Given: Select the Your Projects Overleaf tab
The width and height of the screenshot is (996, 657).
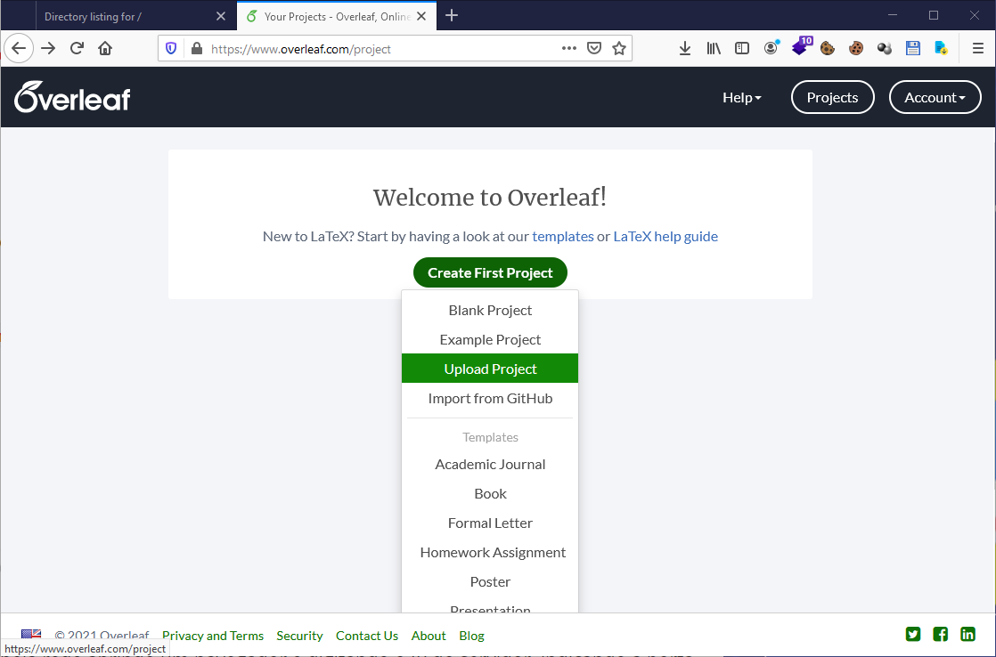Looking at the screenshot, I should coord(337,16).
